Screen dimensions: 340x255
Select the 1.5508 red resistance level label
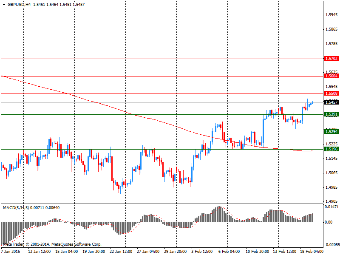[x=331, y=93]
